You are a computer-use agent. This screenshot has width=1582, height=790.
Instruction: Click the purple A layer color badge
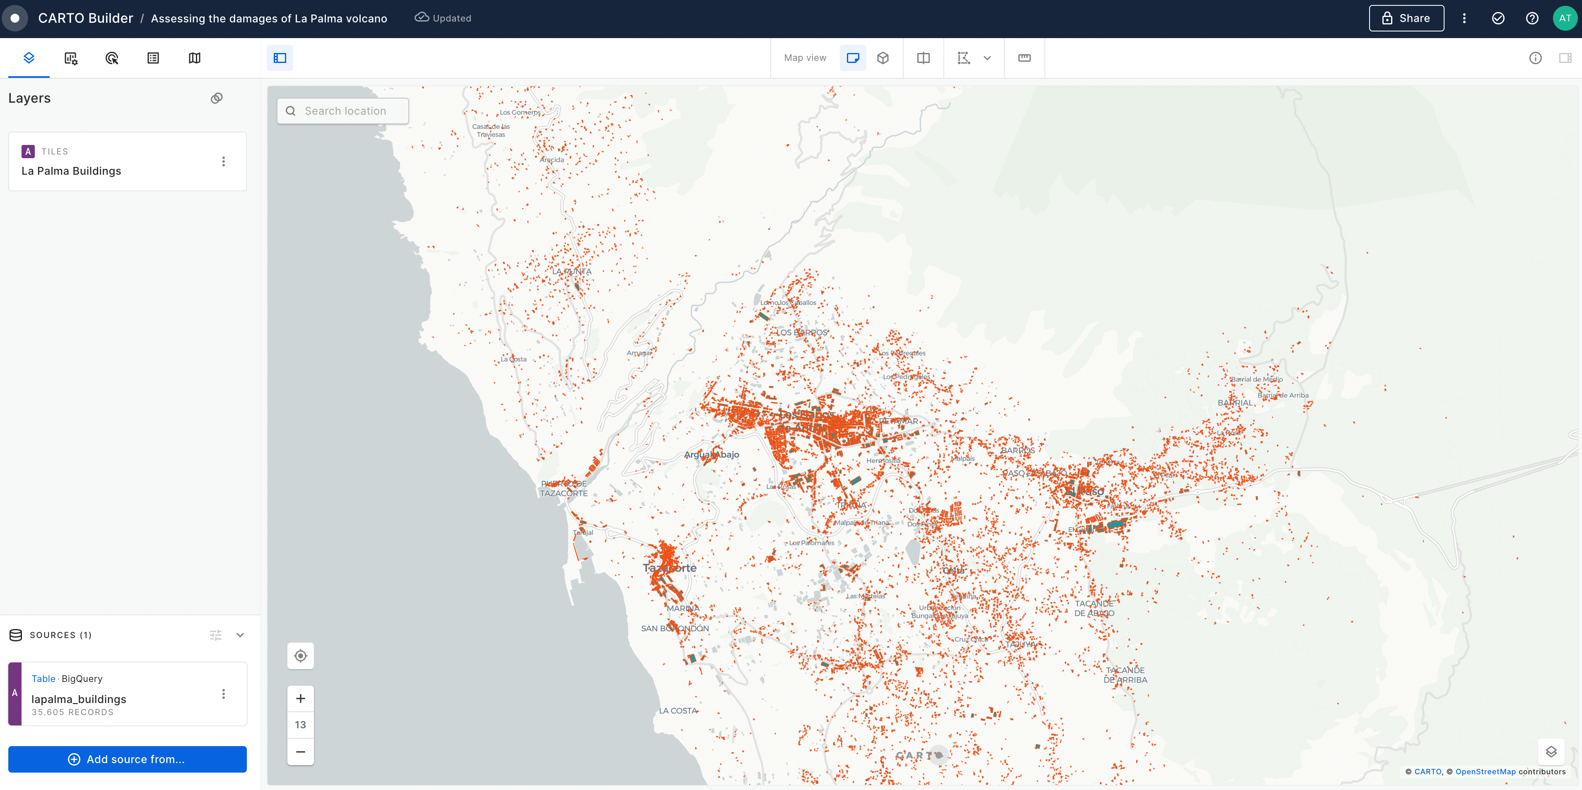28,152
